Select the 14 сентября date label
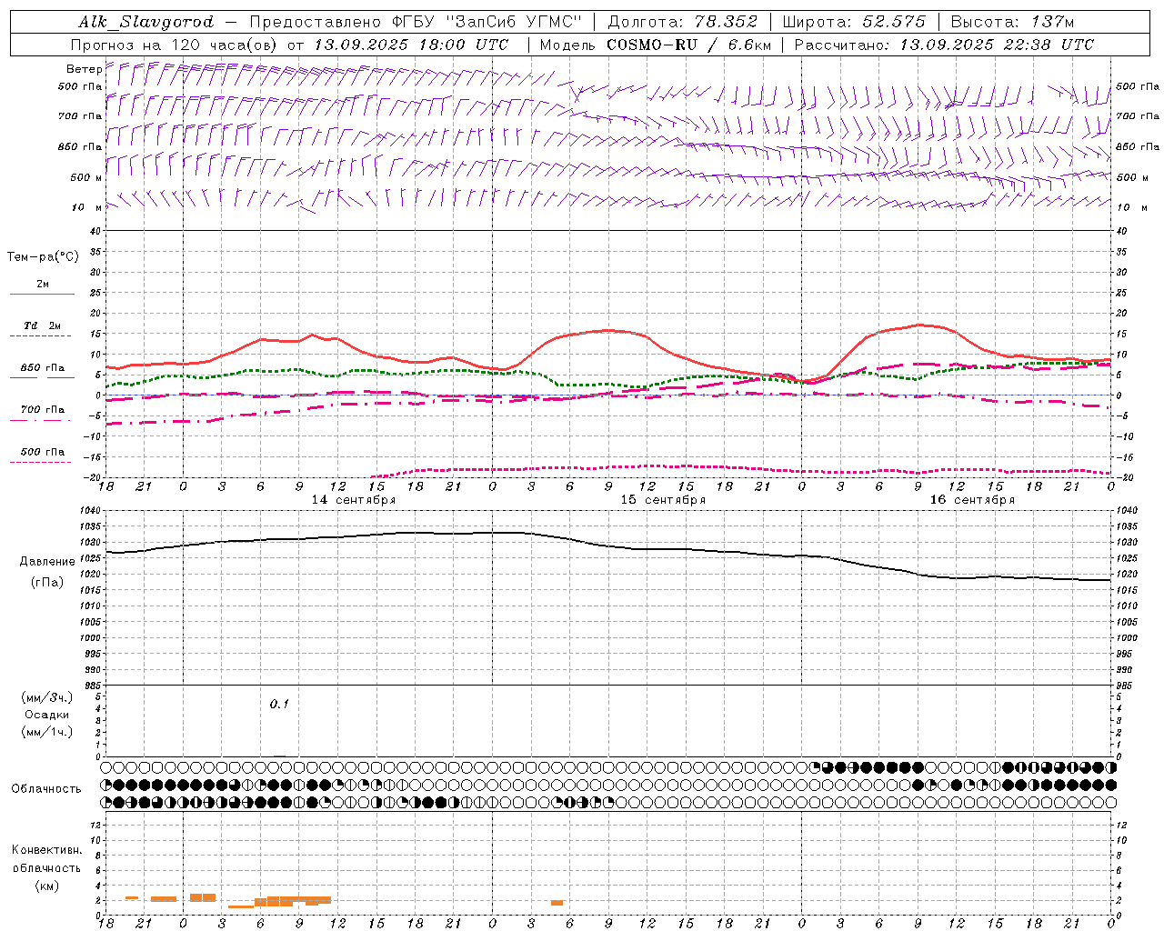This screenshot has width=1164, height=931. (353, 500)
